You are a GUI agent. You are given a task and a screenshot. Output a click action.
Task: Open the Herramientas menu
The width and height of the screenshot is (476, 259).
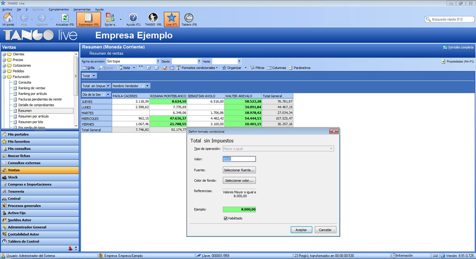click(82, 9)
